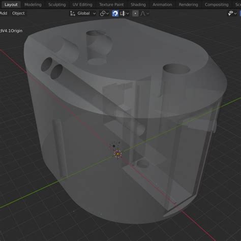
Task: Open the Rendering workspace tab
Action: coord(188,5)
